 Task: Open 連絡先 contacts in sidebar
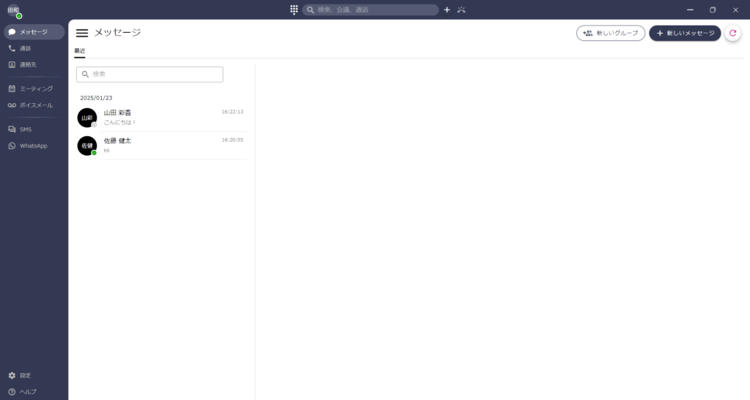28,64
